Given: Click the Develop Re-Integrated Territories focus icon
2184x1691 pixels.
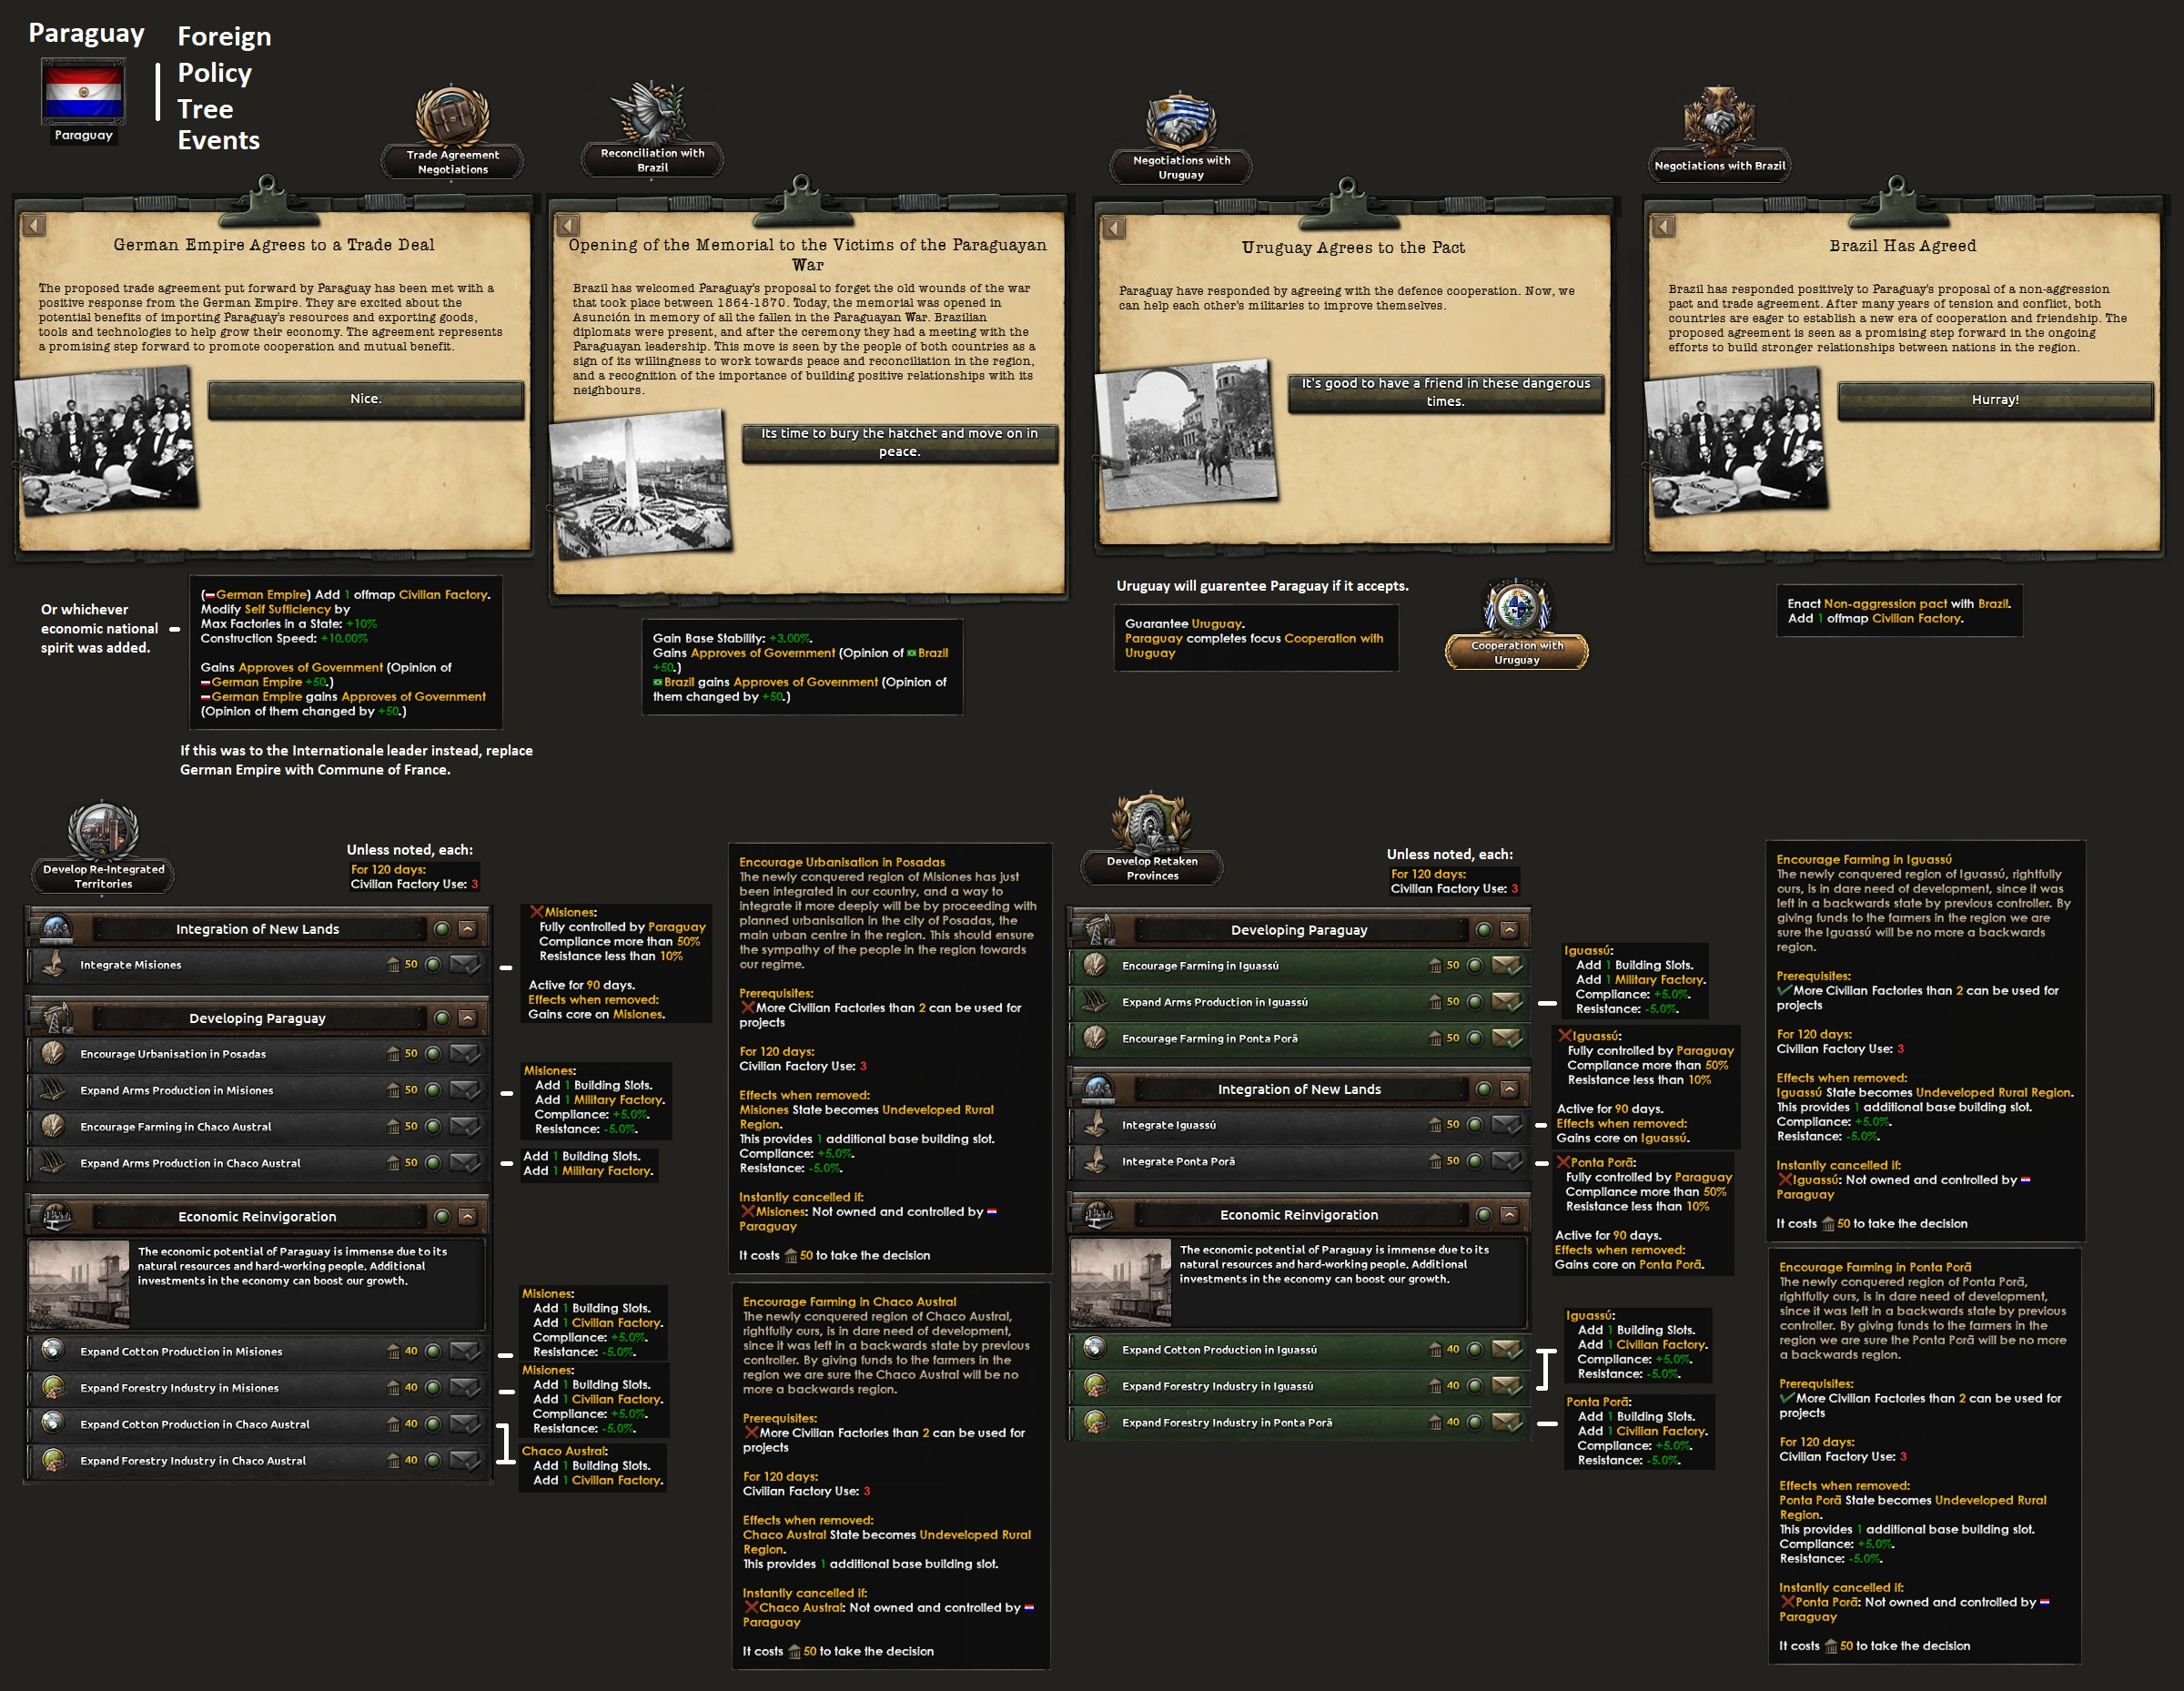Looking at the screenshot, I should (x=102, y=830).
